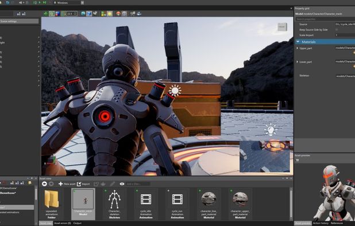Open the separated animations folder
Screen dimensions: 355x226
tap(51, 204)
